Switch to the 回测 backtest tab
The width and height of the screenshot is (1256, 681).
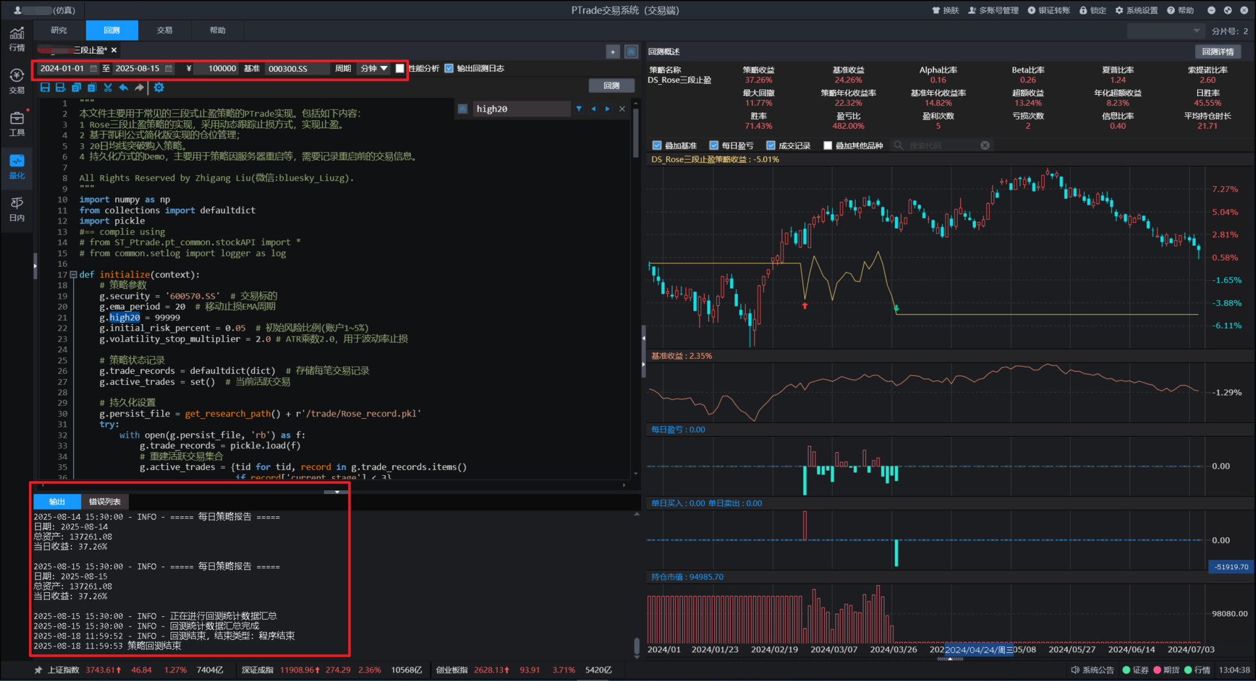click(x=112, y=31)
